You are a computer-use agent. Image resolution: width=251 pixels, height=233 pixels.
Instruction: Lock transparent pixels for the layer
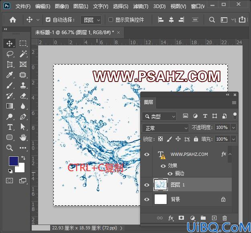(x=160, y=139)
